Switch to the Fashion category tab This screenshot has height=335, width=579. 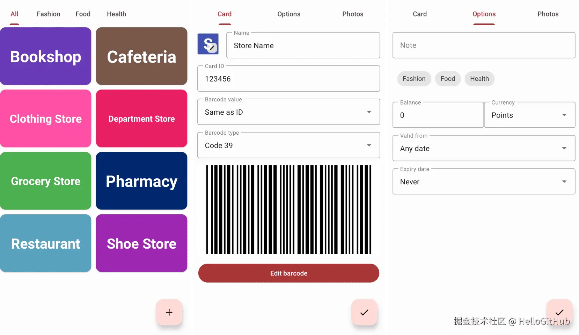(x=49, y=14)
